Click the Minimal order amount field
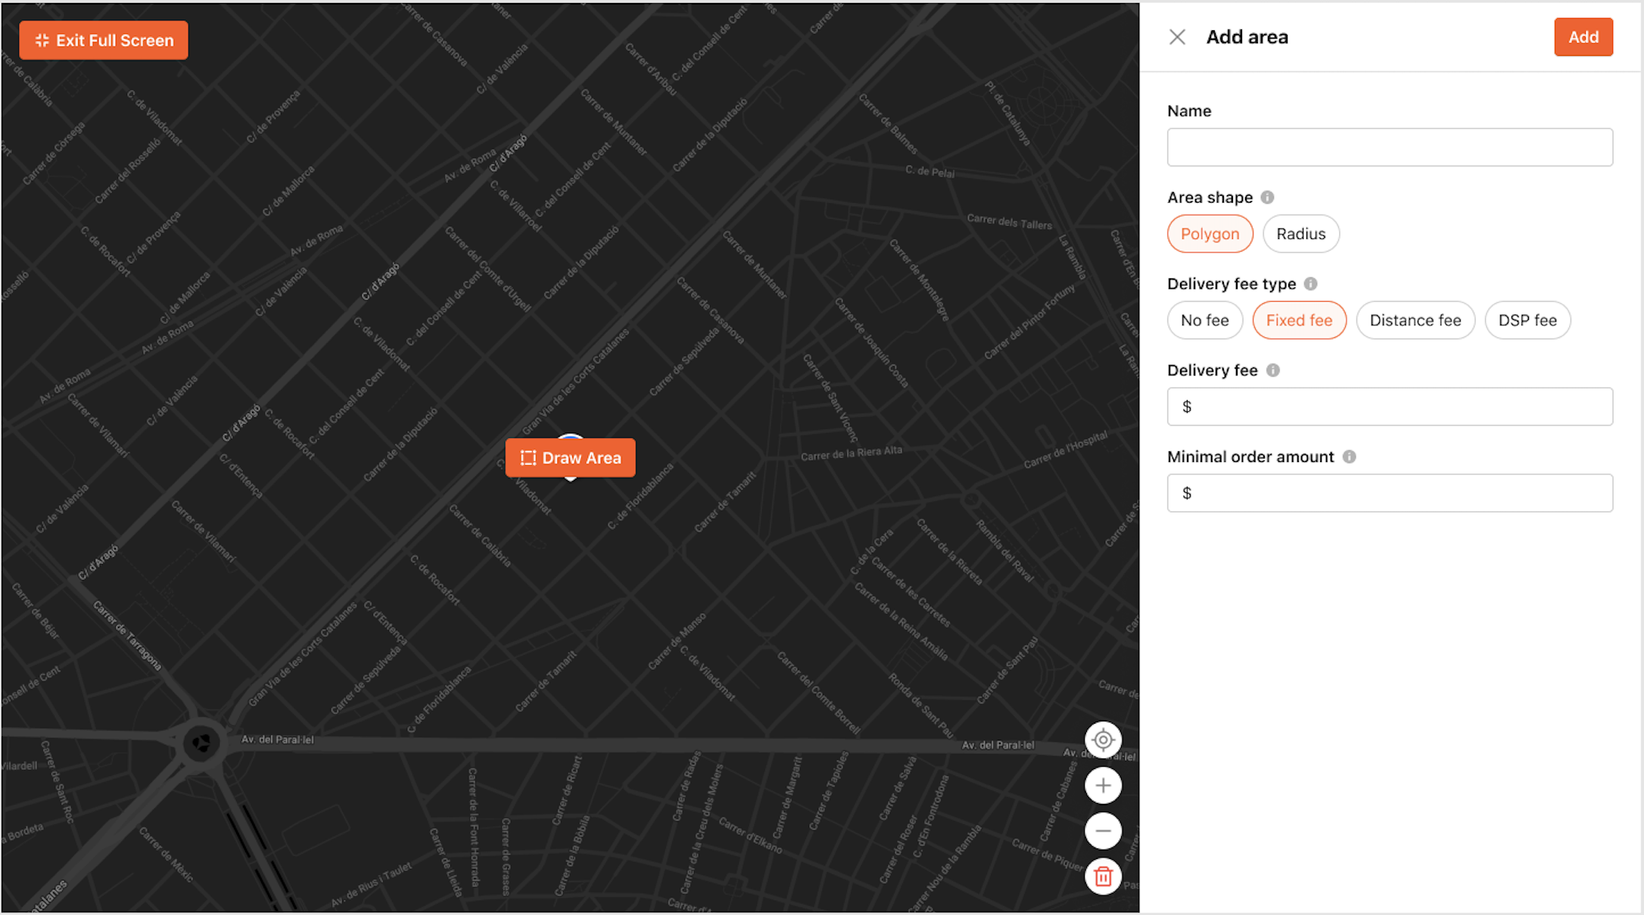Viewport: 1644px width, 915px height. [x=1390, y=493]
